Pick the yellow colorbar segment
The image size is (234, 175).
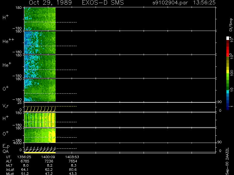point(228,71)
